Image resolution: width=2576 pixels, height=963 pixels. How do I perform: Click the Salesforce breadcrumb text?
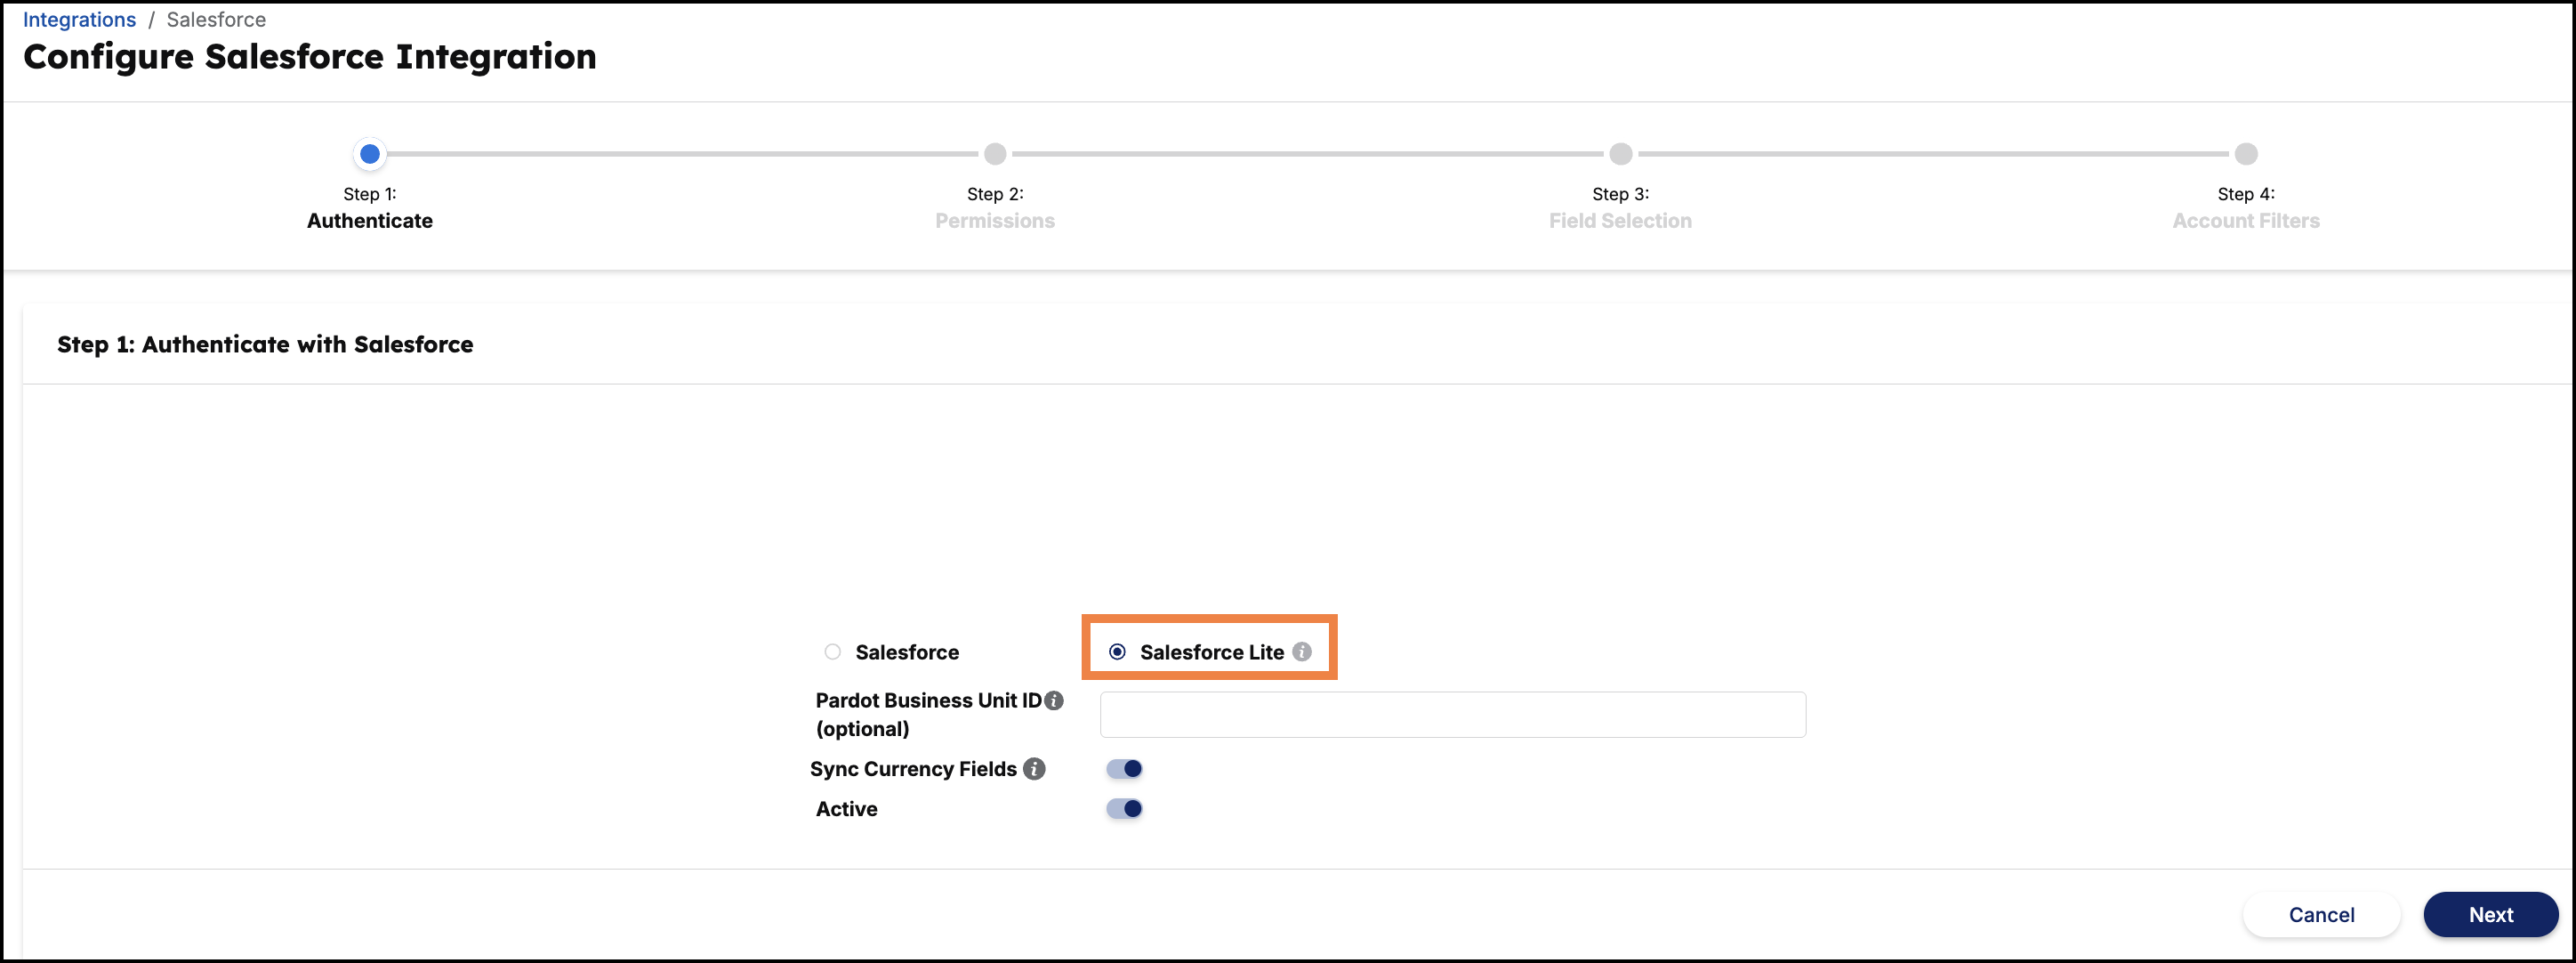point(216,20)
